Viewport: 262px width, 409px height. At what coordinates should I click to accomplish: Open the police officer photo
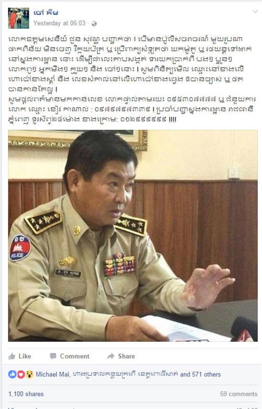pyautogui.click(x=133, y=236)
